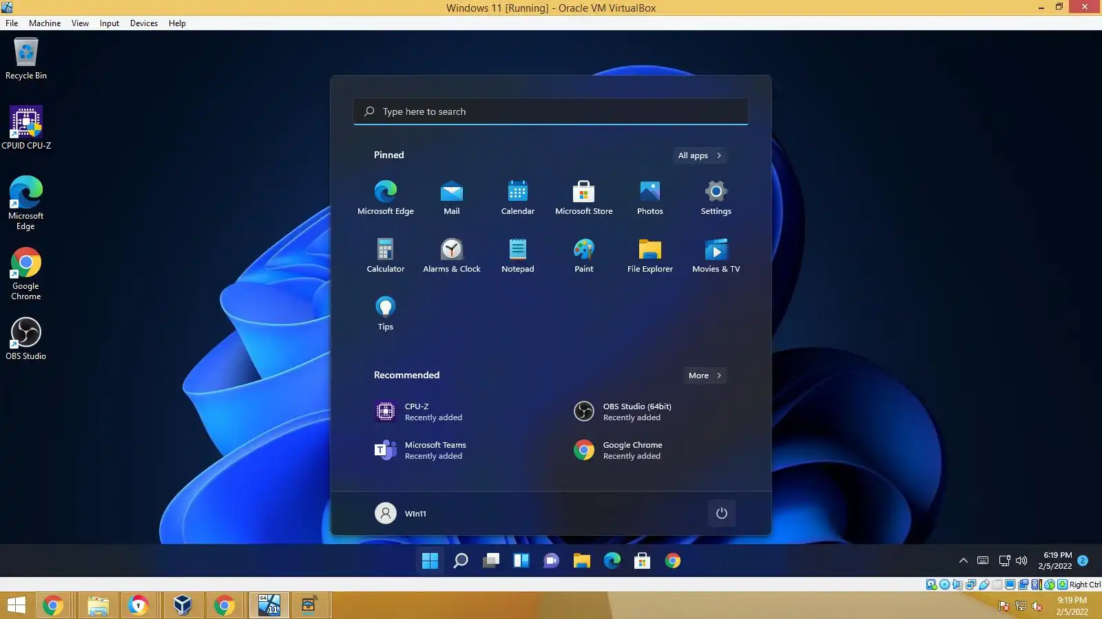This screenshot has height=619, width=1102.
Task: Click the Windows 11 Start button on the taskbar
Action: 430,561
